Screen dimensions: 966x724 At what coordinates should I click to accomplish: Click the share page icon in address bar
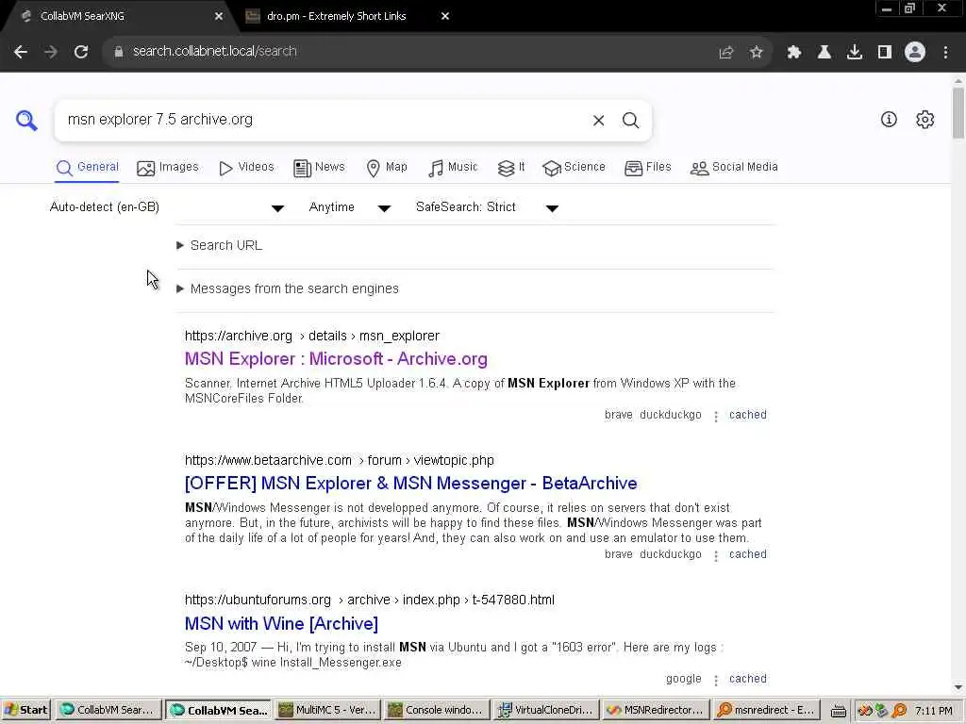pos(726,53)
